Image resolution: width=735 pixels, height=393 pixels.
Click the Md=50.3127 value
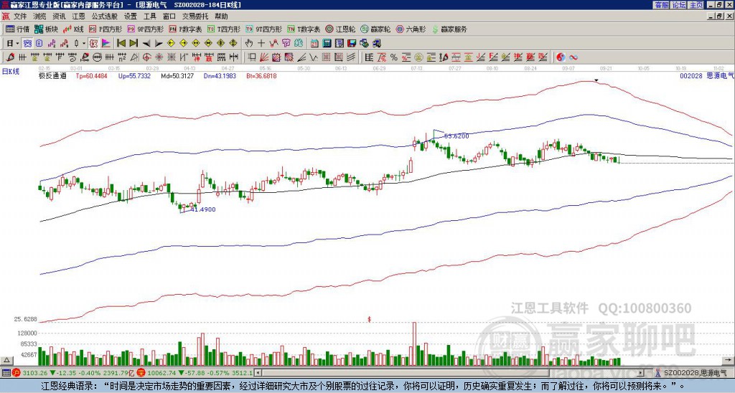pyautogui.click(x=177, y=76)
